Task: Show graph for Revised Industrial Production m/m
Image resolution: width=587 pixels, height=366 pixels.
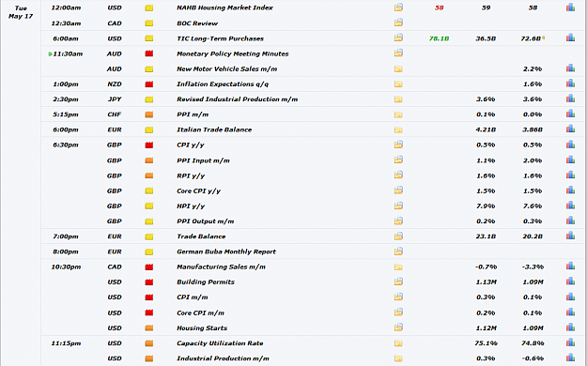Action: (570, 99)
